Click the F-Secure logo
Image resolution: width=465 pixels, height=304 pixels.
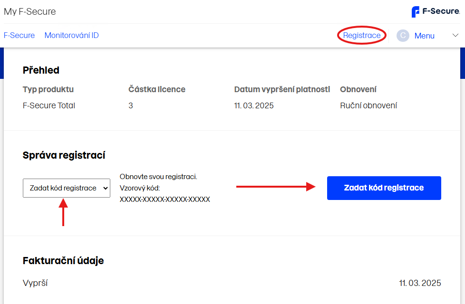pyautogui.click(x=436, y=11)
